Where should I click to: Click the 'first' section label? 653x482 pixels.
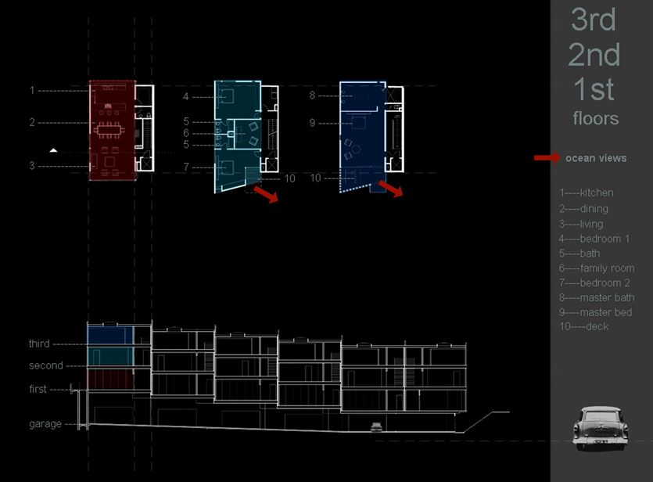[38, 389]
